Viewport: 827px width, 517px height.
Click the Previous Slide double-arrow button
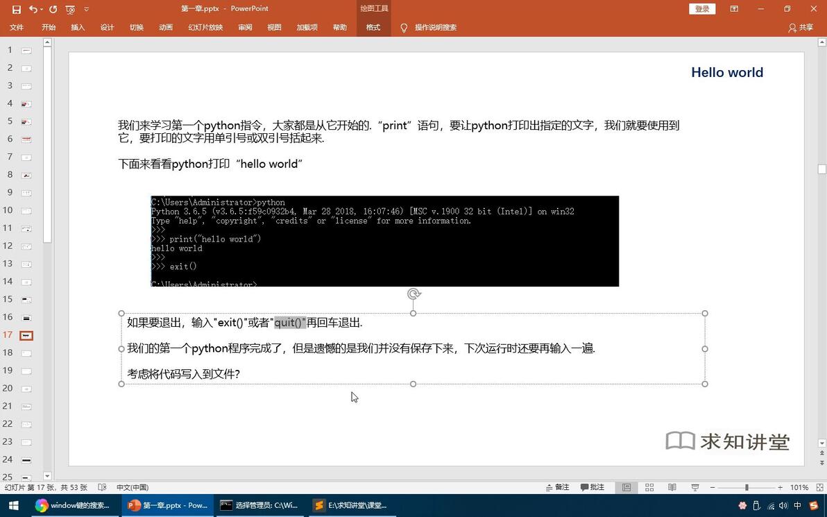[x=821, y=453]
